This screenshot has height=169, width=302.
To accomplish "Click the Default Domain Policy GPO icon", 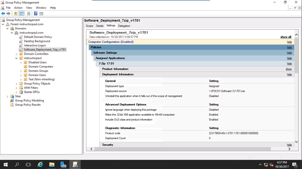I will [21, 37].
